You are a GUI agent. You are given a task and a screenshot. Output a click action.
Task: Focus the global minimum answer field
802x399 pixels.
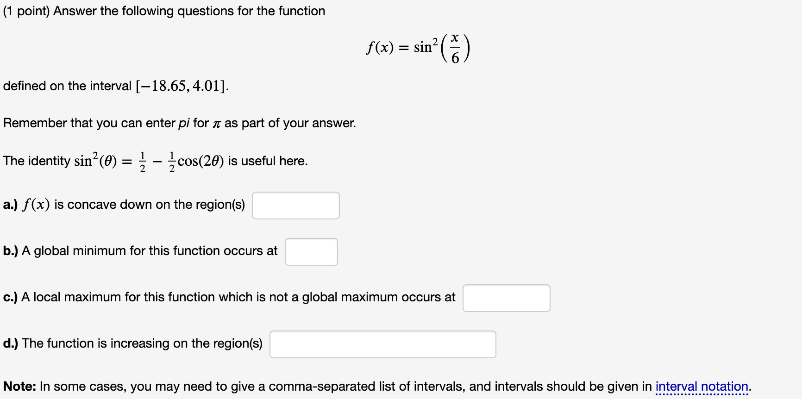click(311, 252)
